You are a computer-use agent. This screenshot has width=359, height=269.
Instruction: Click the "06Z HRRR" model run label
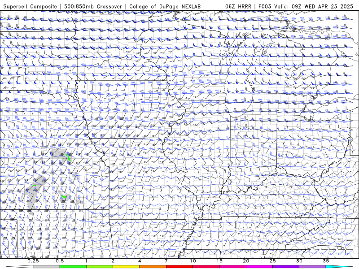pyautogui.click(x=238, y=6)
